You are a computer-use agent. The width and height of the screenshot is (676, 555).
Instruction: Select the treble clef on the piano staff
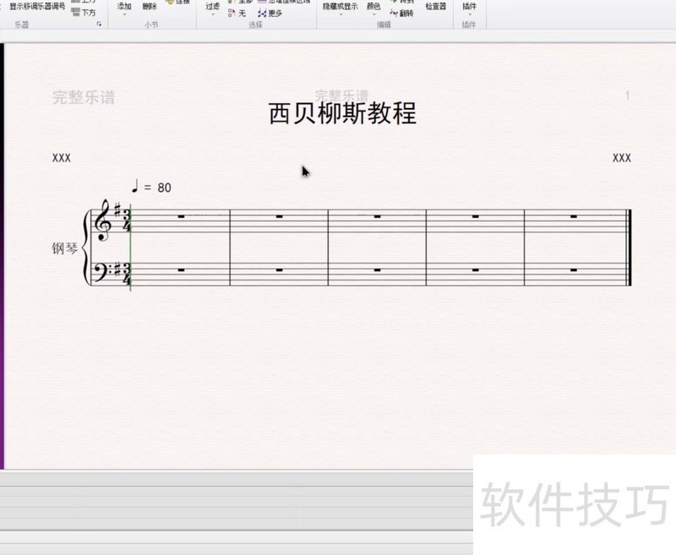(x=103, y=220)
